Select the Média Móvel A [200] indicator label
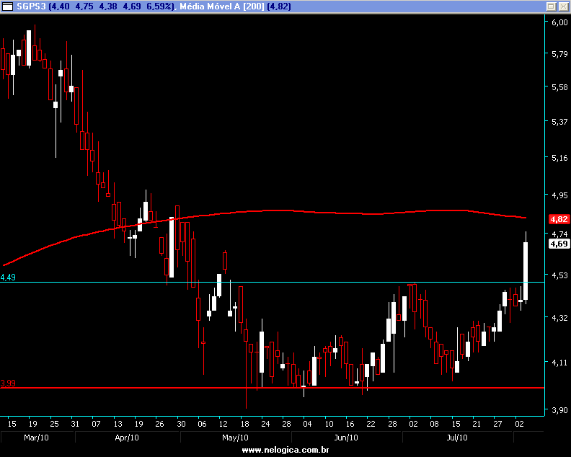The height and width of the screenshot is (457, 571). [x=235, y=6]
